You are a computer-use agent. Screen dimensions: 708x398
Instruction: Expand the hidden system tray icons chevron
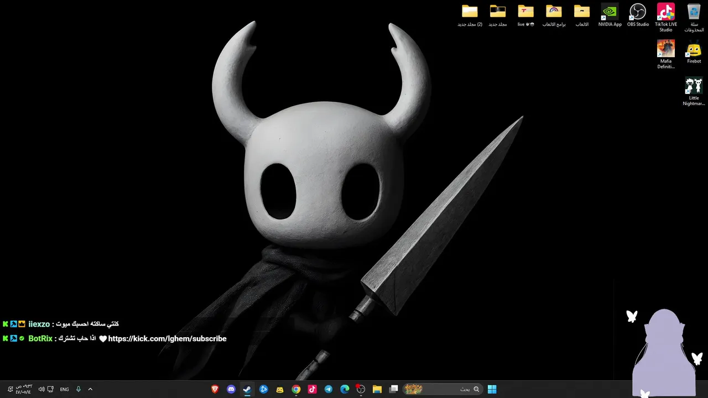pos(90,389)
